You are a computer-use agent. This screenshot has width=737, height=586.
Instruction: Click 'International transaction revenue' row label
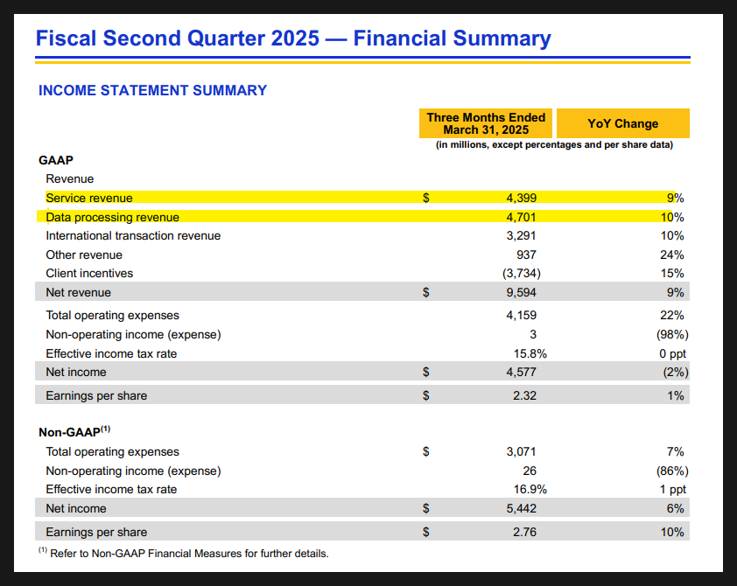[x=133, y=236]
